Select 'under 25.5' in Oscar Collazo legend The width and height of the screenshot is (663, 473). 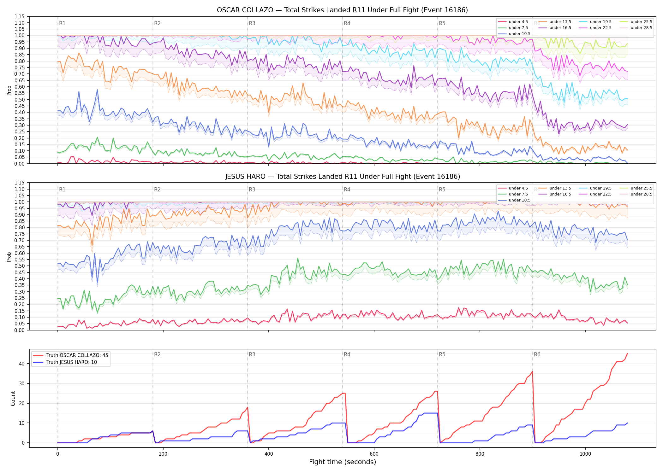point(636,22)
